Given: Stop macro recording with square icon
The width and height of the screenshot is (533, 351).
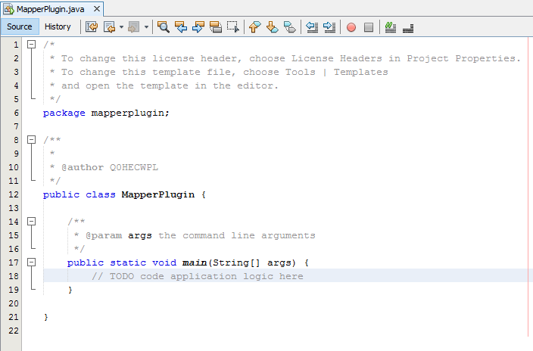Looking at the screenshot, I should point(369,27).
